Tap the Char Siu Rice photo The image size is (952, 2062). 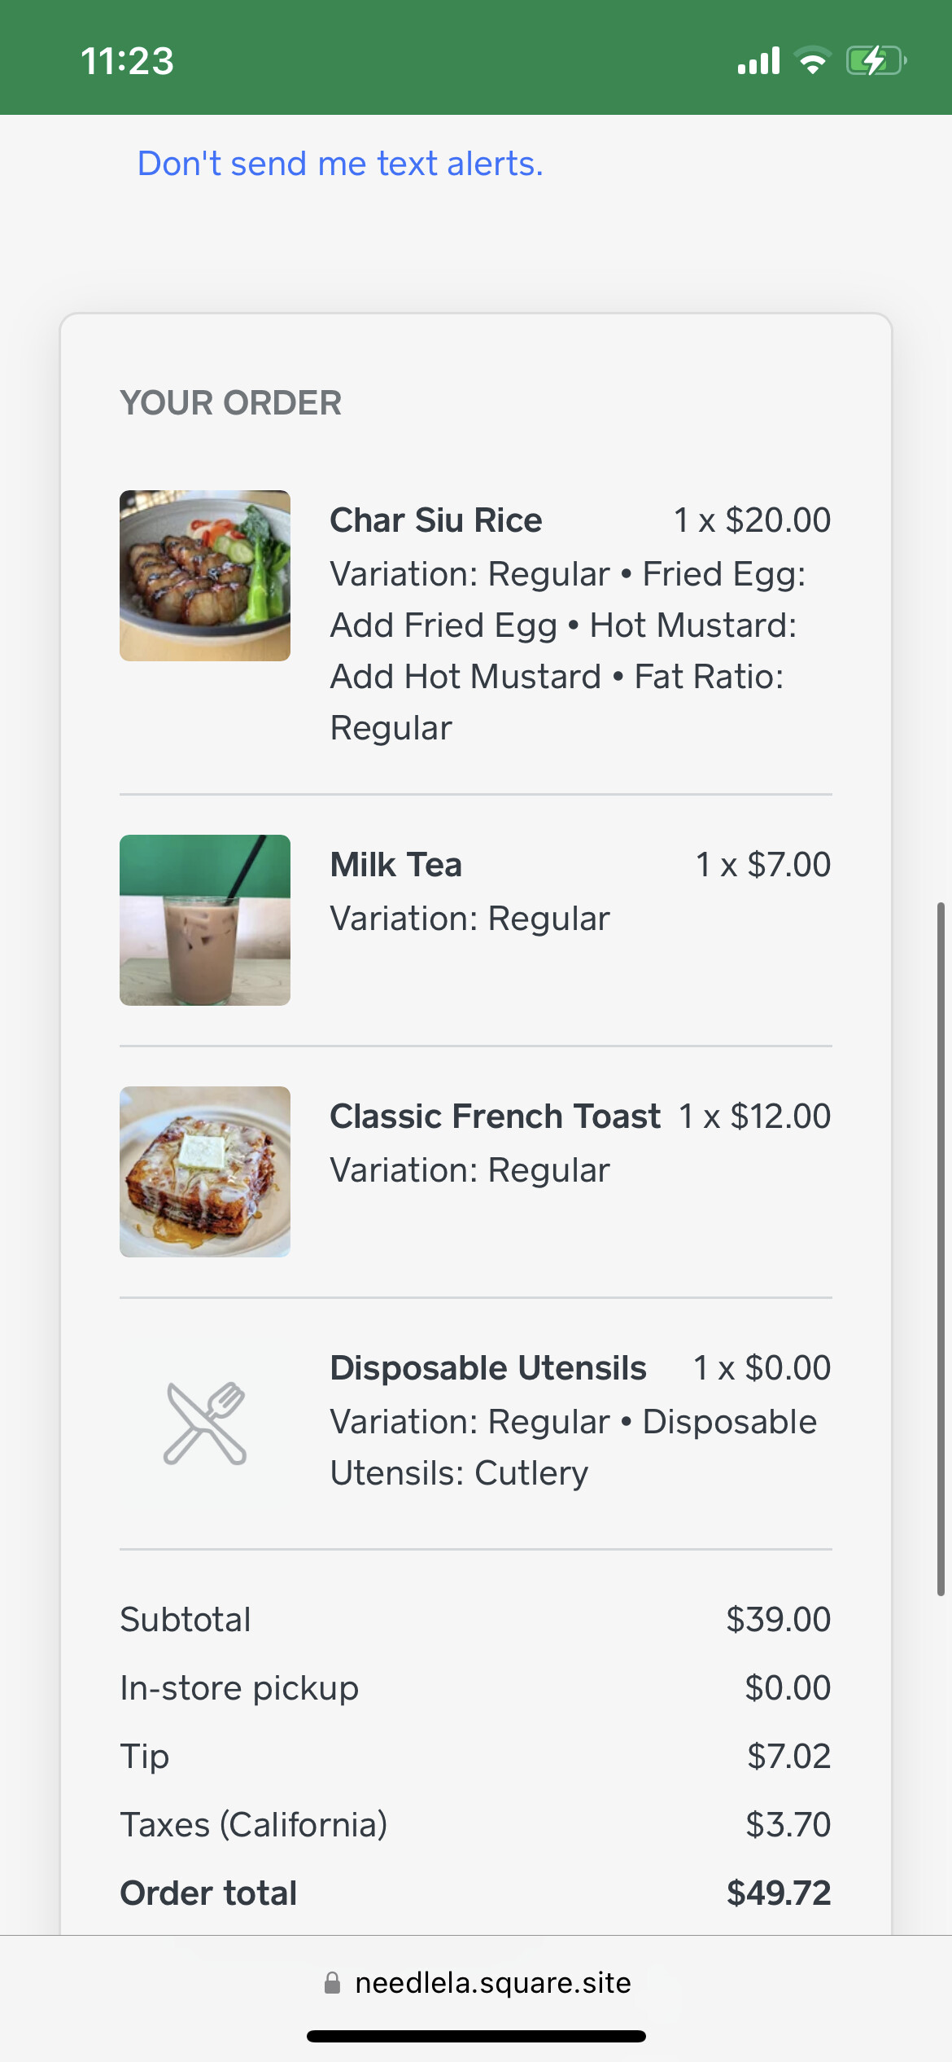(205, 576)
